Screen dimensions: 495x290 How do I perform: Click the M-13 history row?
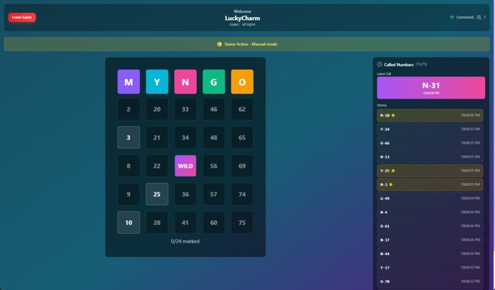tap(430, 157)
